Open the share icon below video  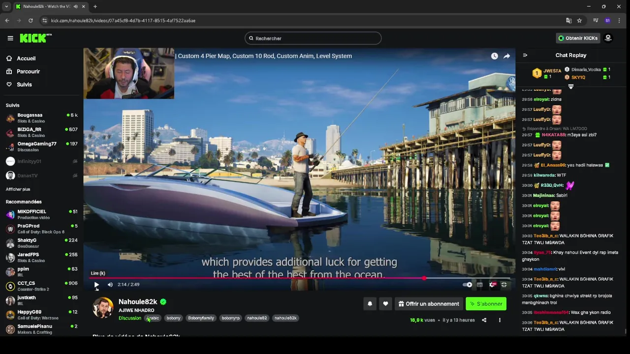pos(484,320)
